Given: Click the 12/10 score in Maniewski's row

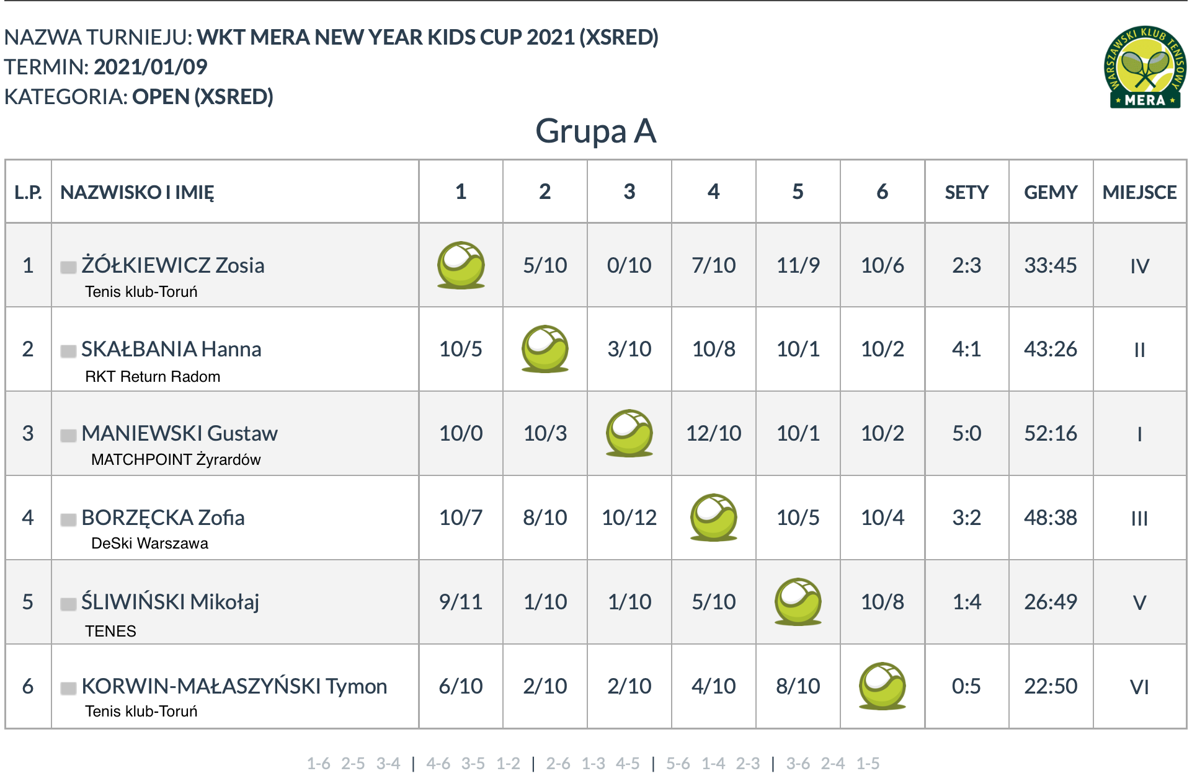Looking at the screenshot, I should pos(714,433).
